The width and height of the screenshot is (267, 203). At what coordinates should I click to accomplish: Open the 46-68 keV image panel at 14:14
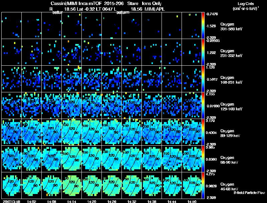click(72, 185)
